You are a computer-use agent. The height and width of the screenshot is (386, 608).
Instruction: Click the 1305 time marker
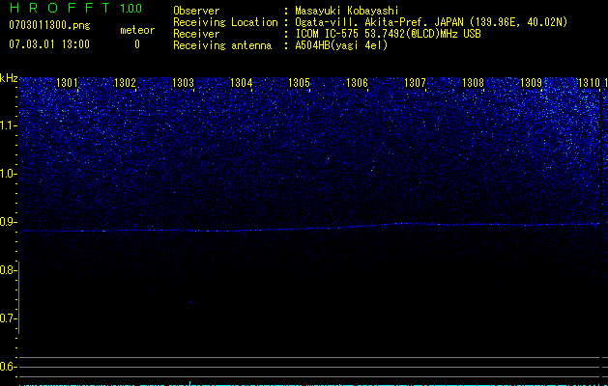299,83
